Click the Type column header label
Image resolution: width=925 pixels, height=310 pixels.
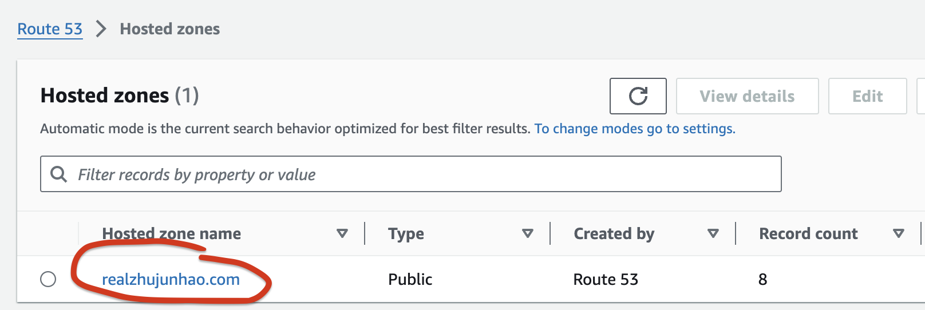pos(406,233)
